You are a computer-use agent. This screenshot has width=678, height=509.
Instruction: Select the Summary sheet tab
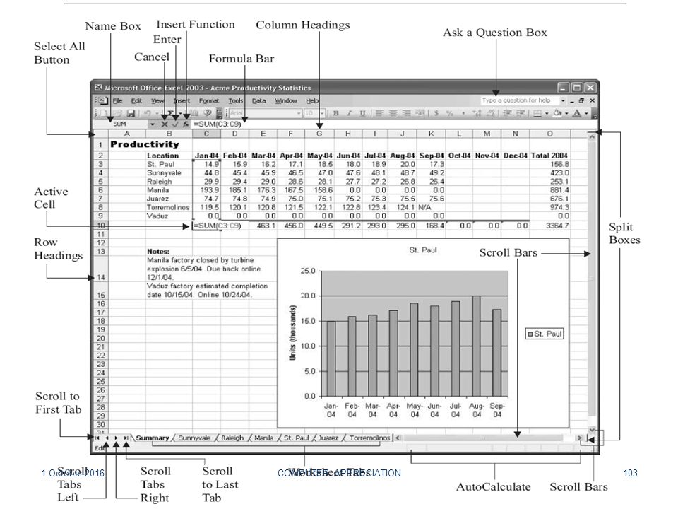pos(153,438)
